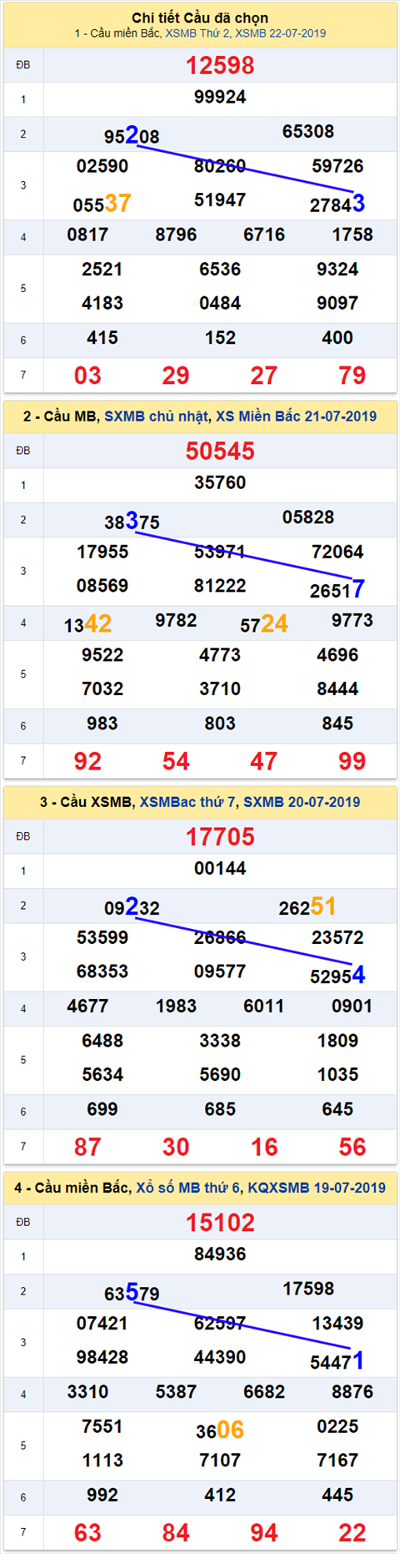Click first prize number 84936
Viewport: 400px width, 1554px height.
pyautogui.click(x=220, y=1254)
